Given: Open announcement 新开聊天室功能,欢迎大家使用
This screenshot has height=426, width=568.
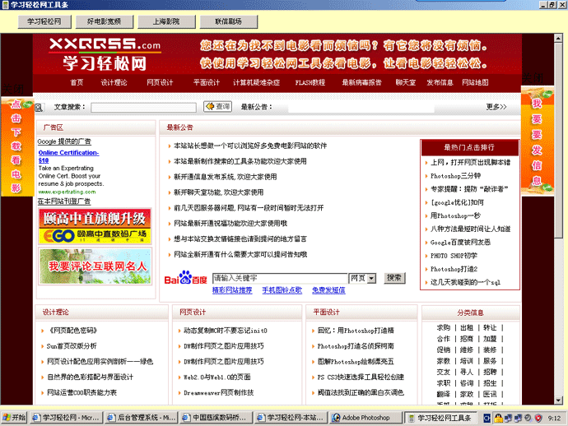Looking at the screenshot, I should click(x=218, y=192).
